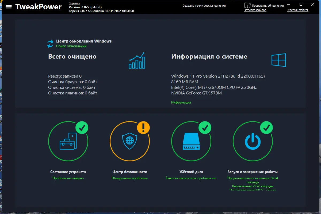
Task: Open the hamburger menu next to TweakPower
Action: tap(9, 7)
